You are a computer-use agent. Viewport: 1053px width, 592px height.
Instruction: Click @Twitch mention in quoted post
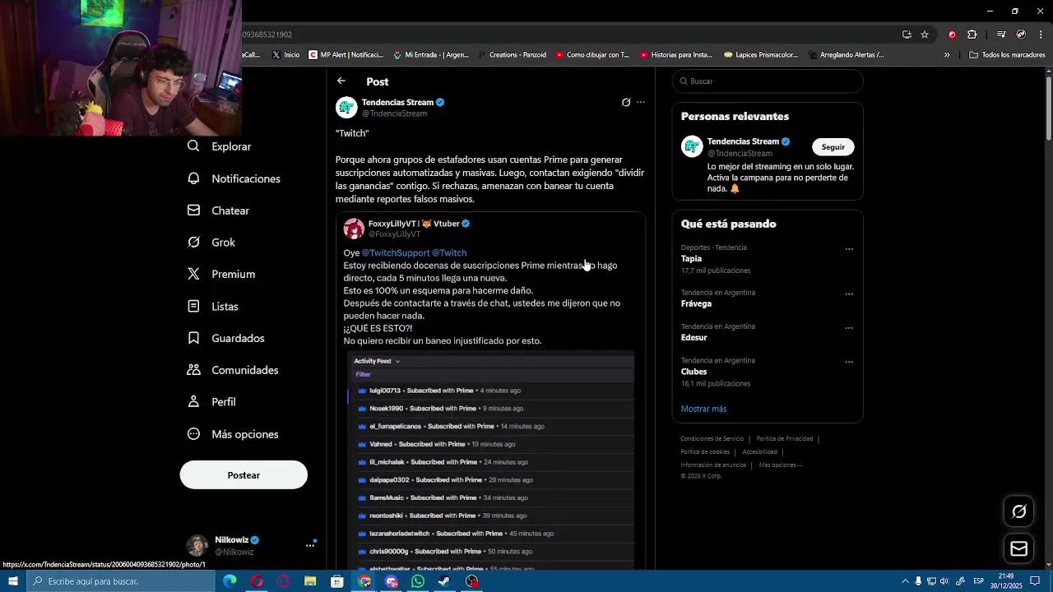pos(449,253)
